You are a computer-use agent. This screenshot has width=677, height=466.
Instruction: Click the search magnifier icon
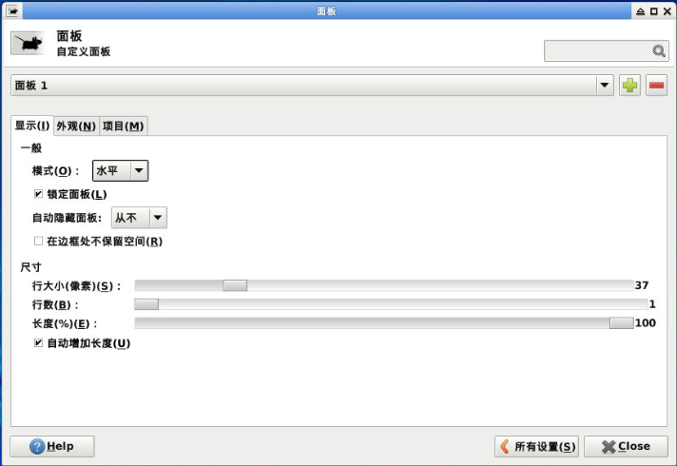coord(658,51)
